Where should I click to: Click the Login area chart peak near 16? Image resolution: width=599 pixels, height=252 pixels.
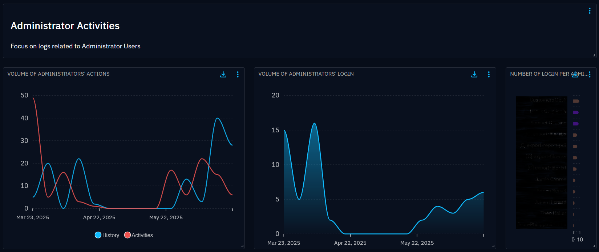click(x=315, y=124)
